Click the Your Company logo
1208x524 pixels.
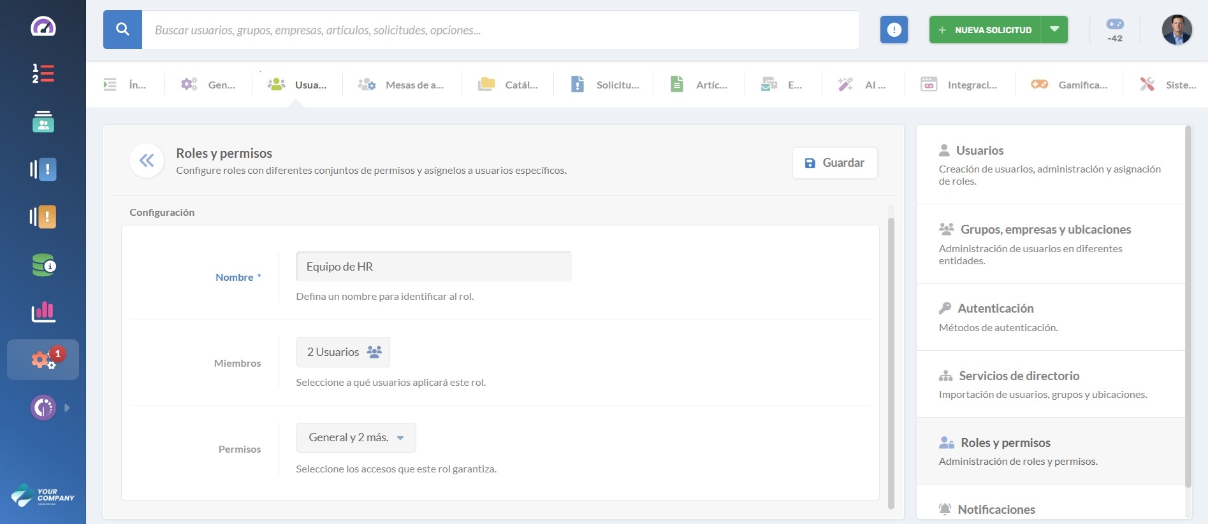pyautogui.click(x=43, y=495)
